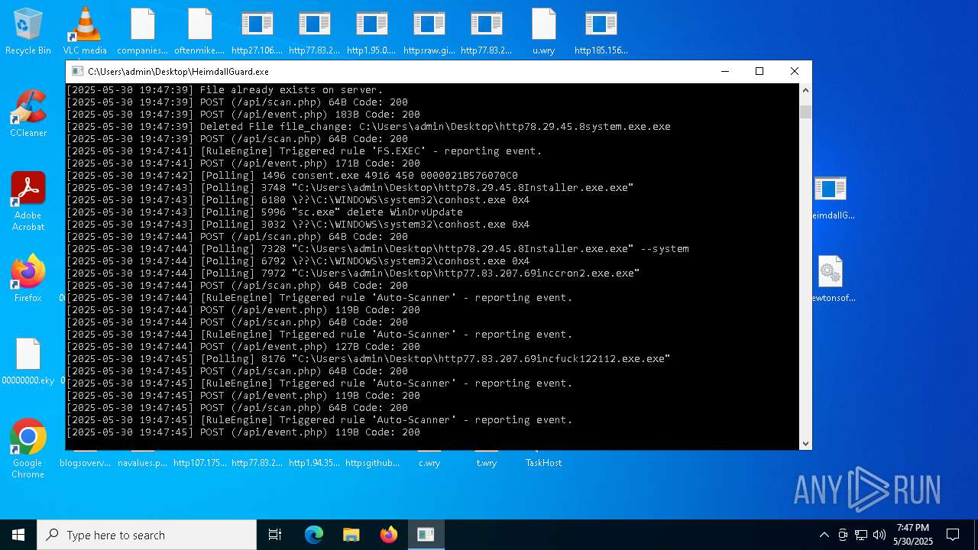Click the taskbar search box

147,535
